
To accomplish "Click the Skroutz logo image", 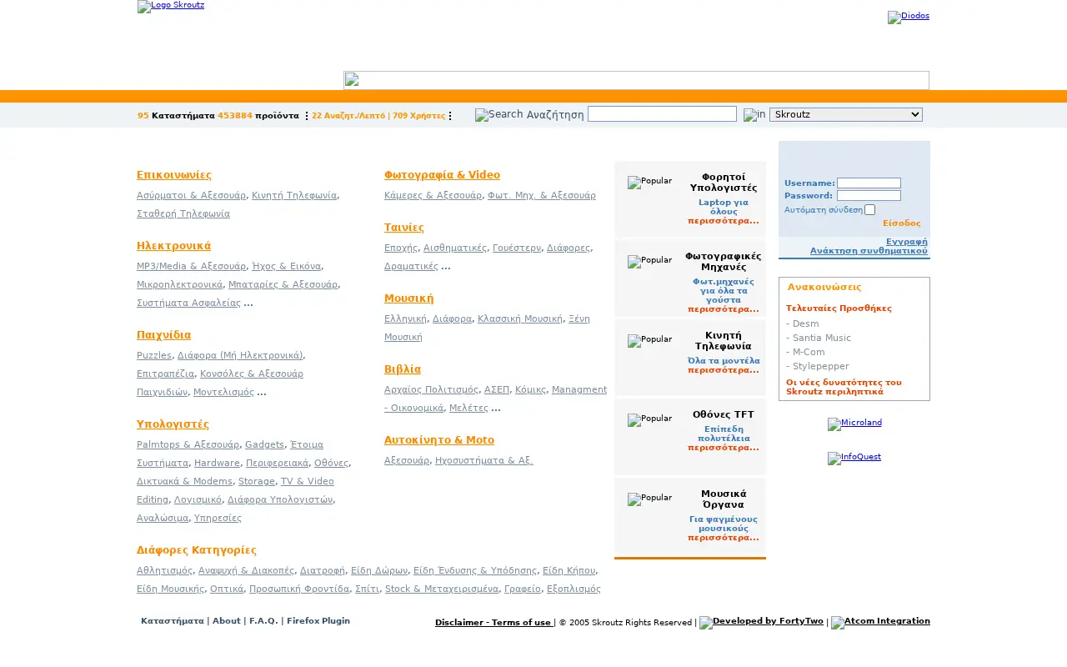I will click(171, 6).
